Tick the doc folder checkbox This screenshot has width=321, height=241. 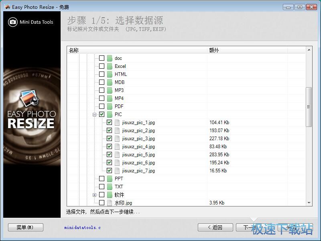coord(102,58)
